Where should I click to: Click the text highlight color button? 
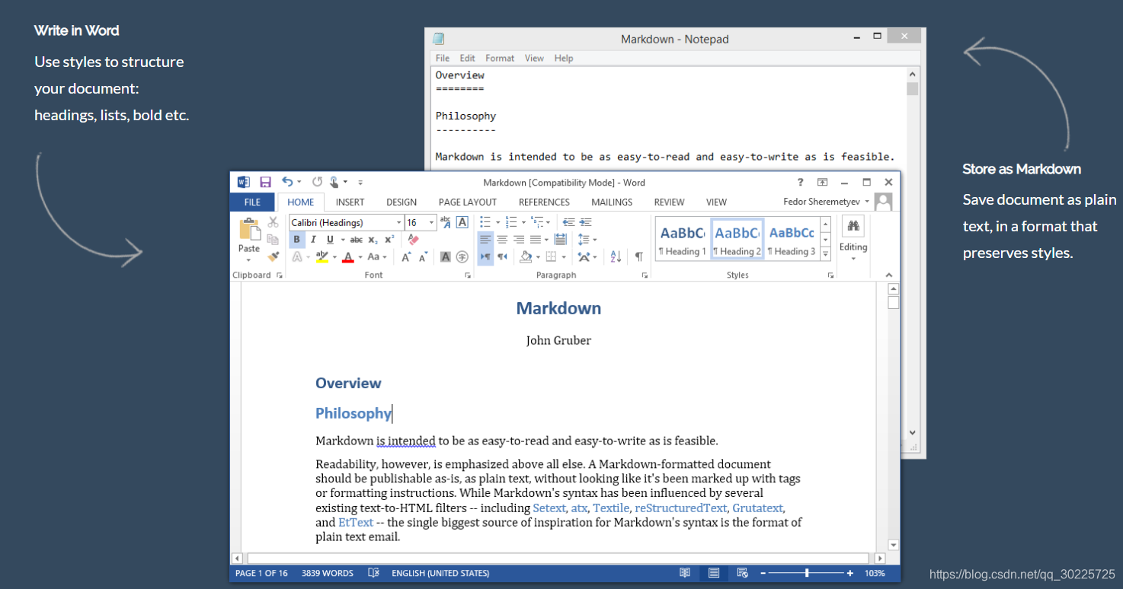coord(322,257)
